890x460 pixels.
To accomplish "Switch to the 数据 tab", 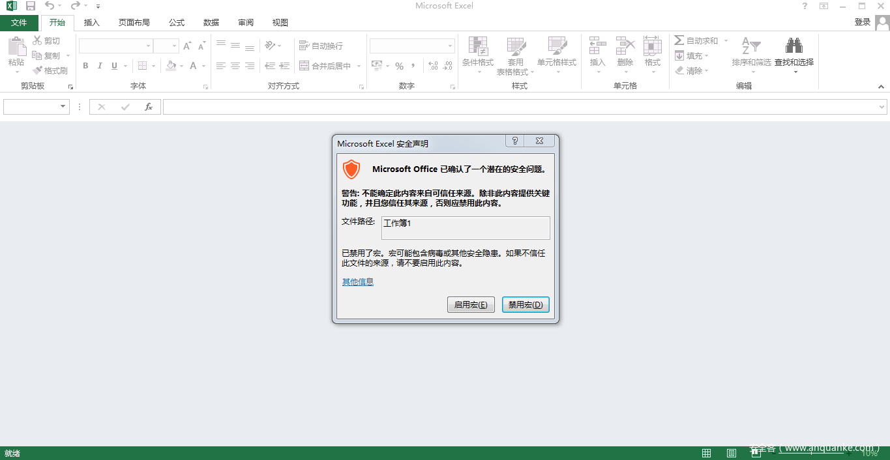I will click(211, 23).
